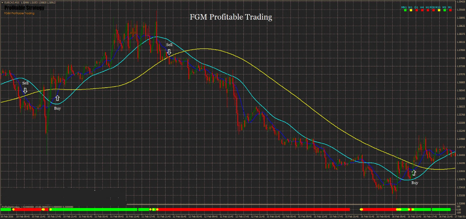The image size is (466, 219).
Task: Select the M15 label on the trend dashboard
Action: point(439,7)
